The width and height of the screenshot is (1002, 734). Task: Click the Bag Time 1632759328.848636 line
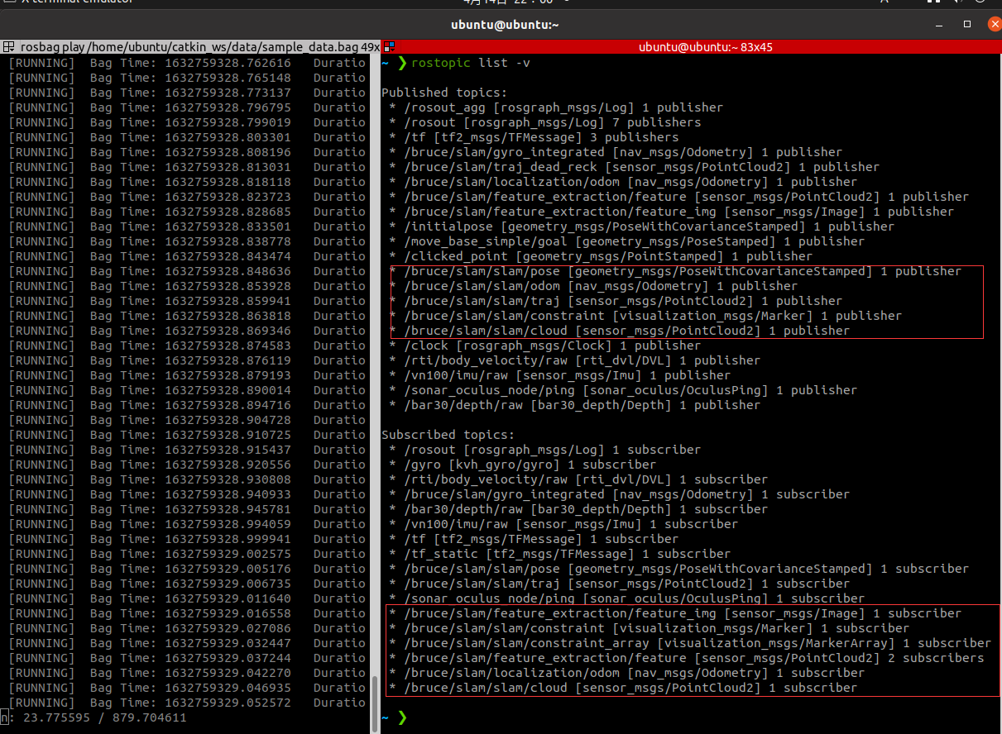pos(187,271)
